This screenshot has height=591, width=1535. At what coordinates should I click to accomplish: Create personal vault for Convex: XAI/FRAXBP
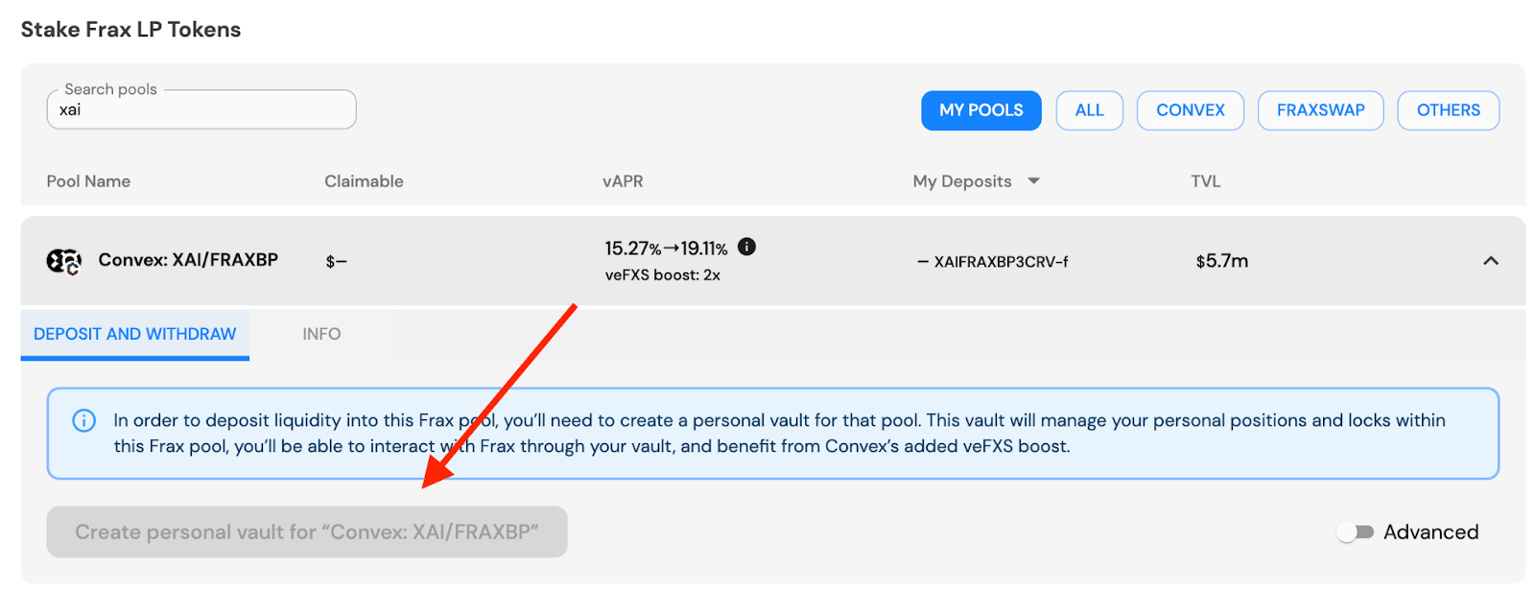(x=307, y=532)
